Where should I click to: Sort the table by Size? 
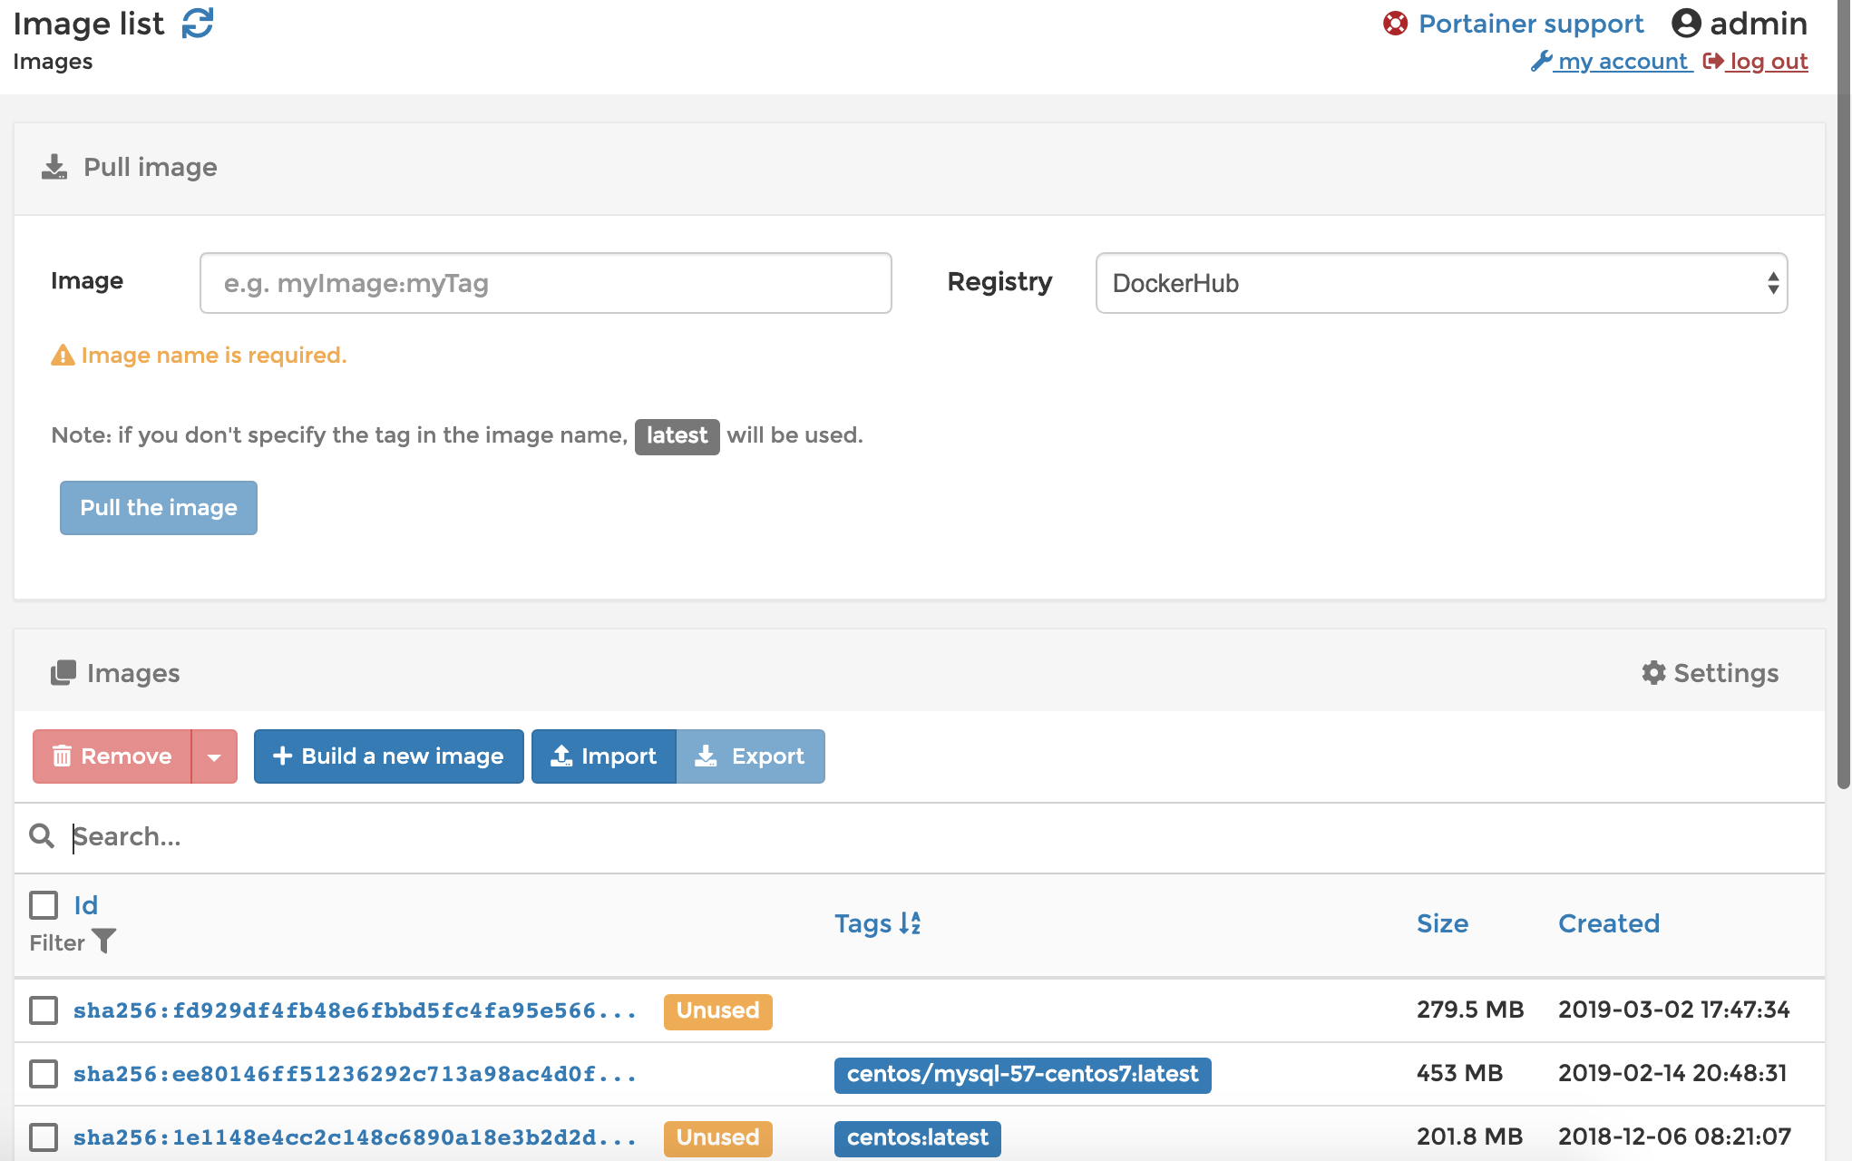point(1442,923)
